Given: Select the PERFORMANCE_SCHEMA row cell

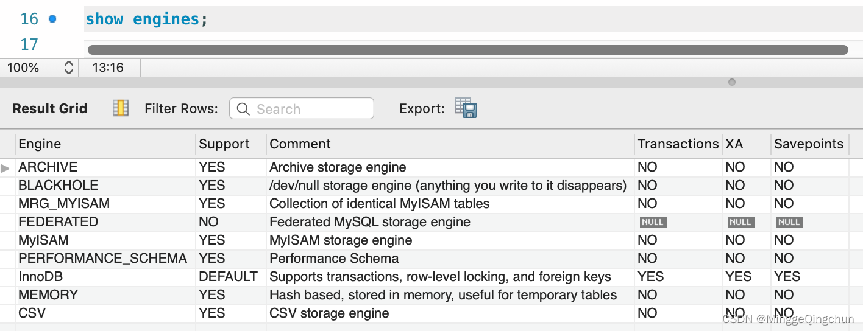Looking at the screenshot, I should pyautogui.click(x=102, y=259).
